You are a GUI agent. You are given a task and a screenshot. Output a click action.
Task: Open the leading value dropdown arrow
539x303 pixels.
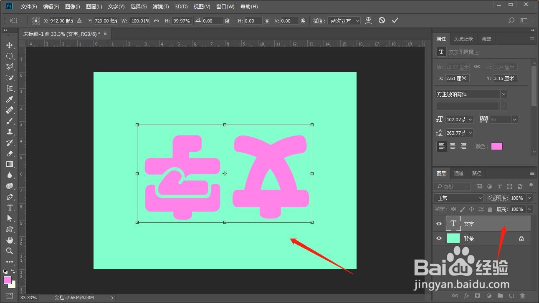[x=470, y=133]
